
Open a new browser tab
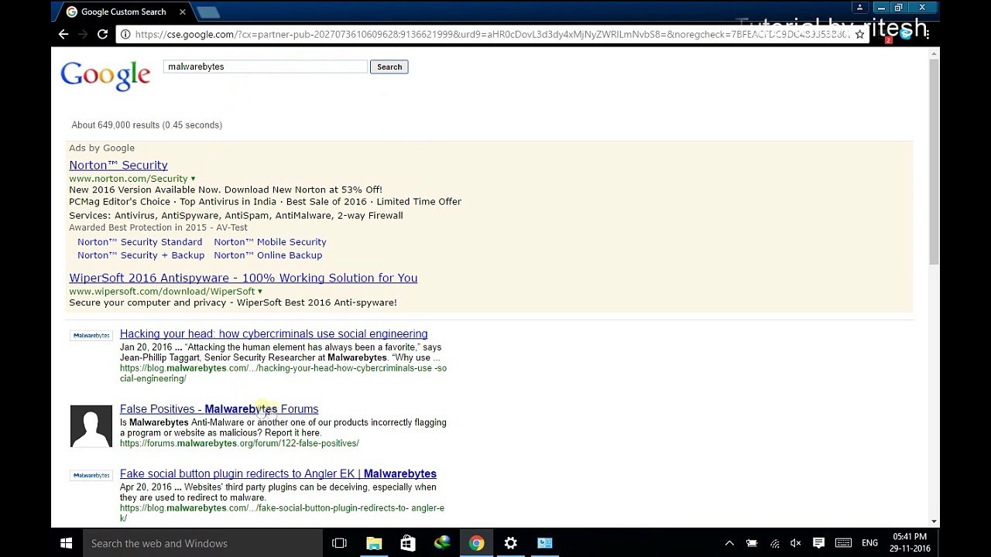coord(208,12)
